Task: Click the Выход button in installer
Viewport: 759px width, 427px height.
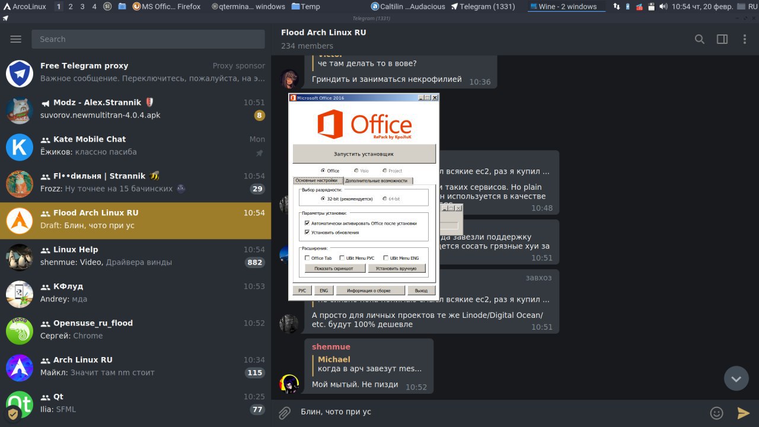Action: click(421, 291)
